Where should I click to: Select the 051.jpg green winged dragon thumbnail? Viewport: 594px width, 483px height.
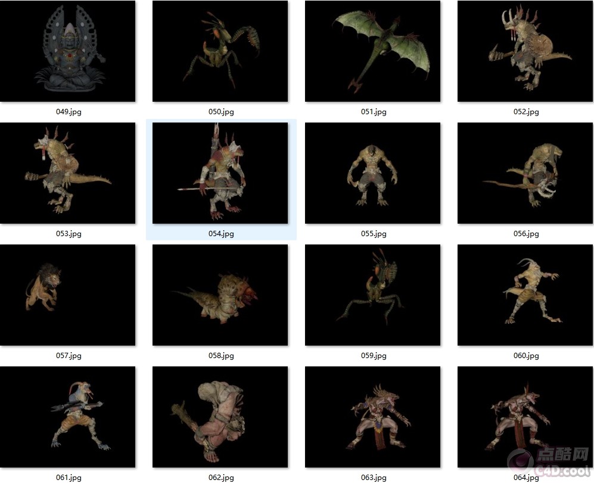pos(373,51)
